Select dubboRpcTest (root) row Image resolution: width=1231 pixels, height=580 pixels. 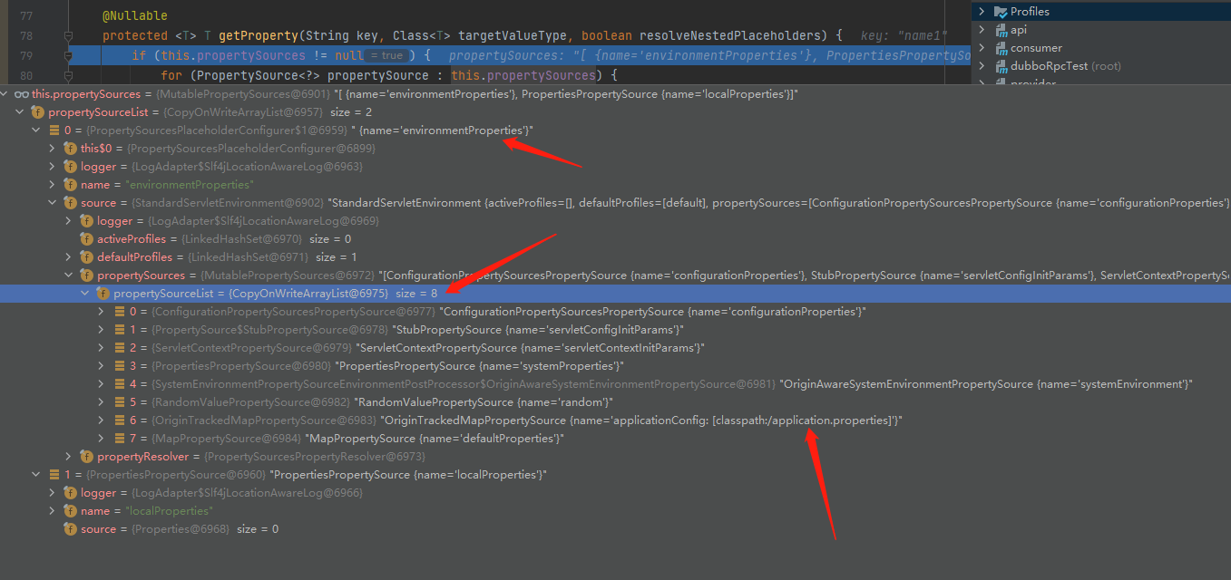tap(1100, 66)
